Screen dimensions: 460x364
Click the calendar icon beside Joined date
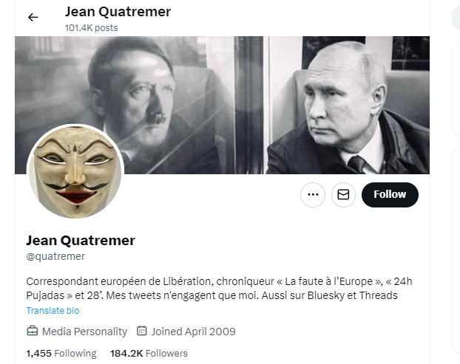coord(142,331)
